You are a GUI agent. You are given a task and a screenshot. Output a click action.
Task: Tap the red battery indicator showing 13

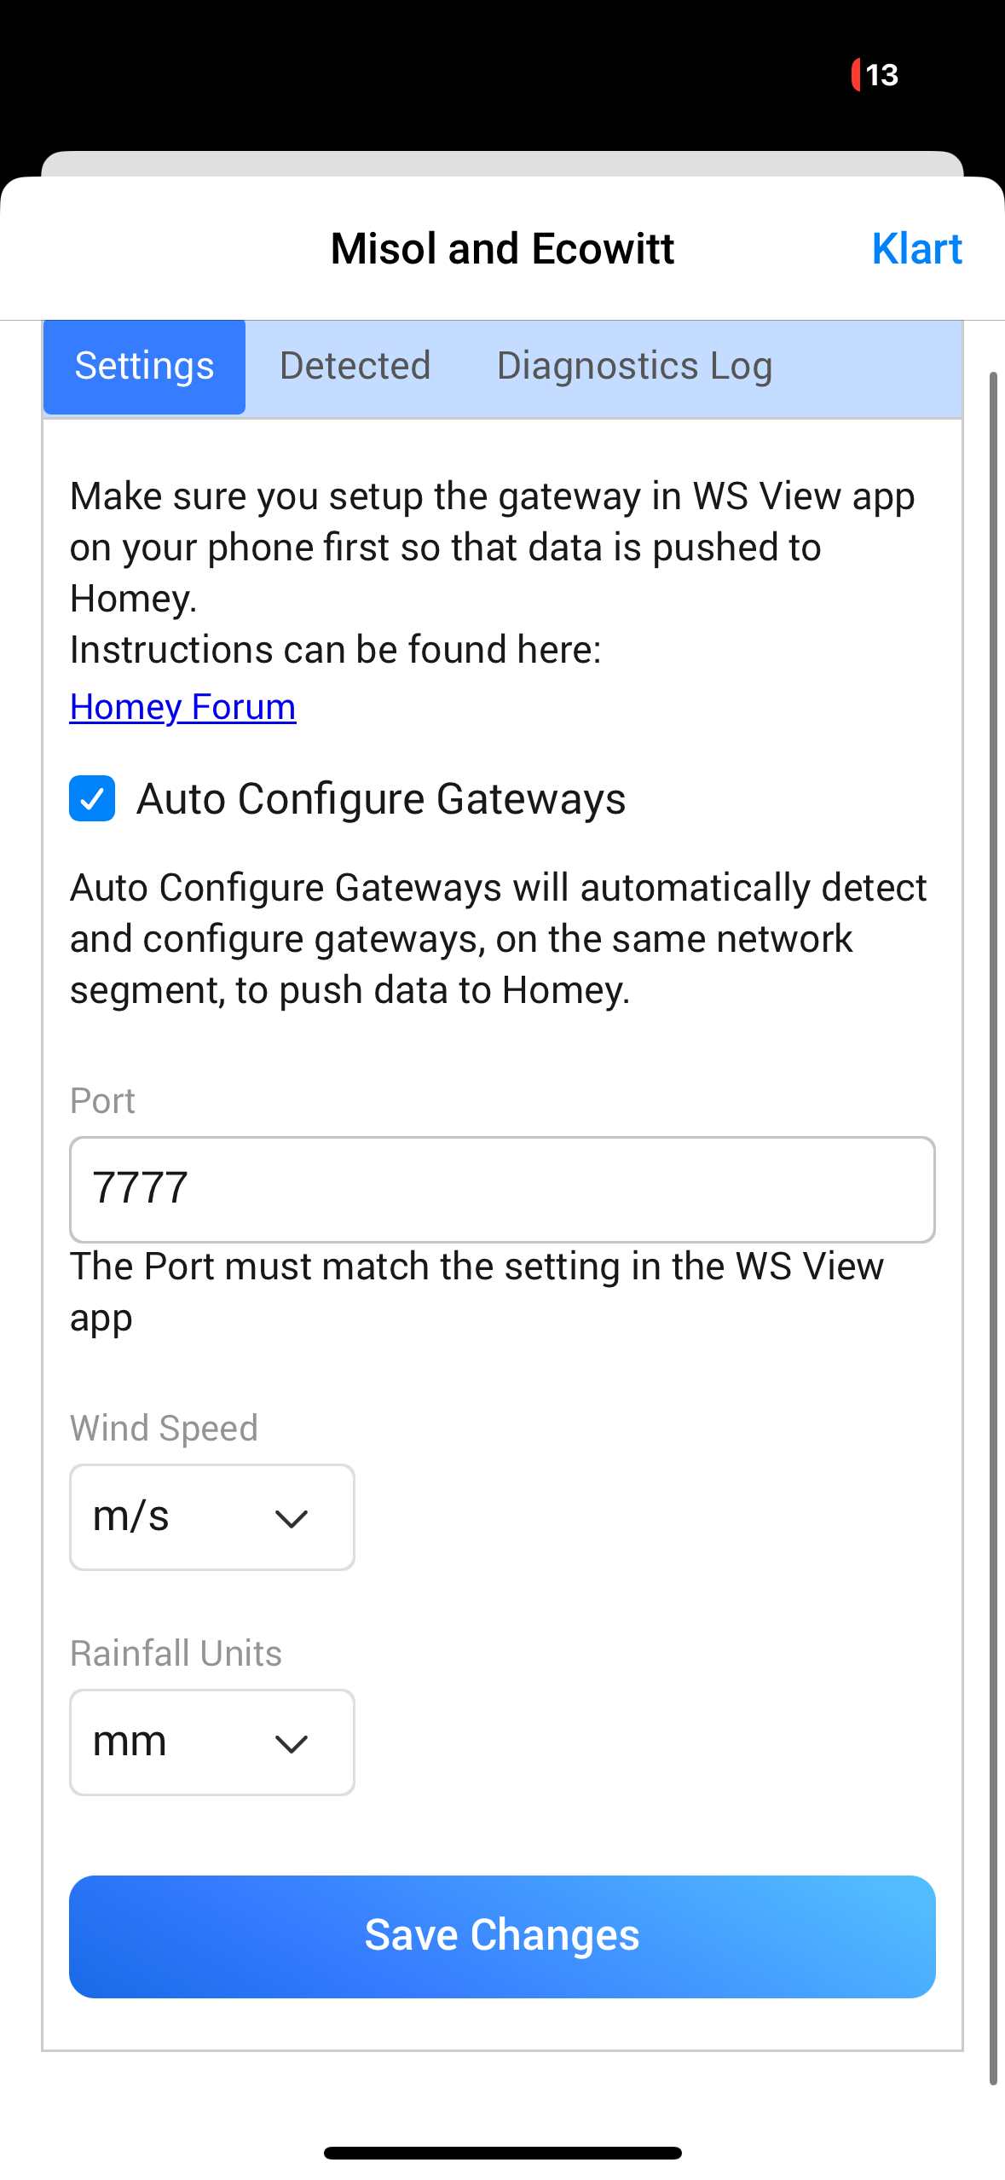click(x=875, y=75)
